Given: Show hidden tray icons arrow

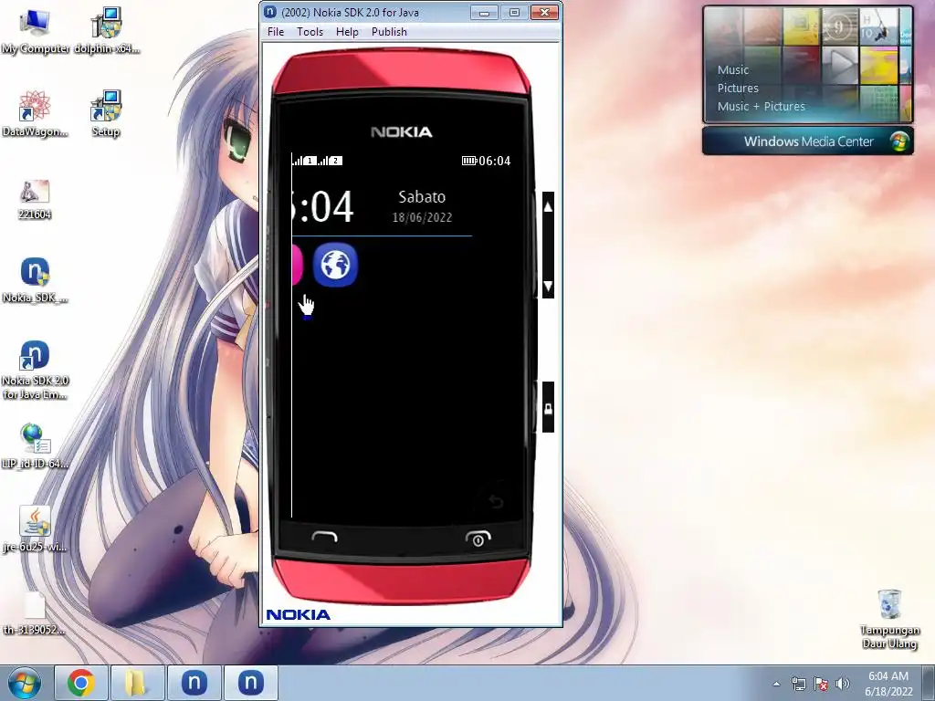Looking at the screenshot, I should (x=776, y=684).
